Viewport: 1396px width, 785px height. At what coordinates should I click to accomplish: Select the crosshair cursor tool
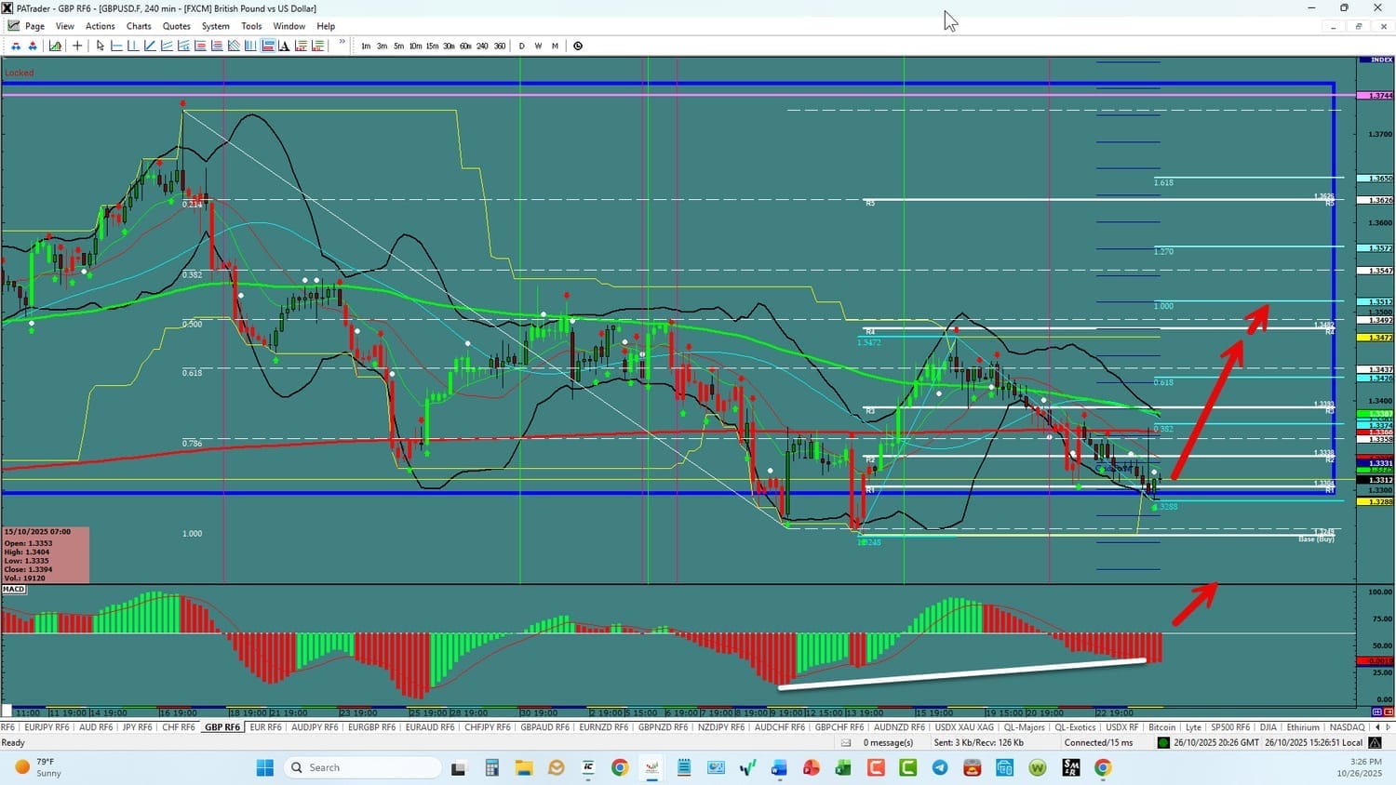(77, 46)
